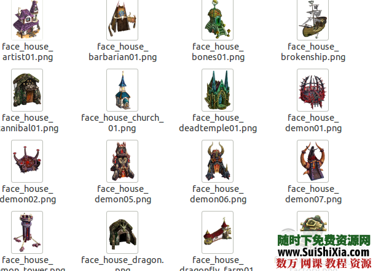Select the face_house_deadtemple01.png temple thumbnail

[x=218, y=90]
